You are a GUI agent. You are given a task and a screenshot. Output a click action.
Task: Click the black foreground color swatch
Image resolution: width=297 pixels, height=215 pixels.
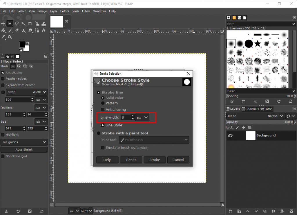pyautogui.click(x=22, y=45)
